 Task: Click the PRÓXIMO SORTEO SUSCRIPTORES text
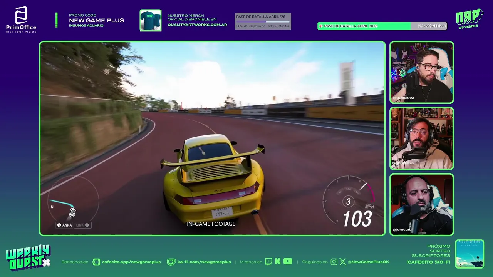(x=431, y=251)
